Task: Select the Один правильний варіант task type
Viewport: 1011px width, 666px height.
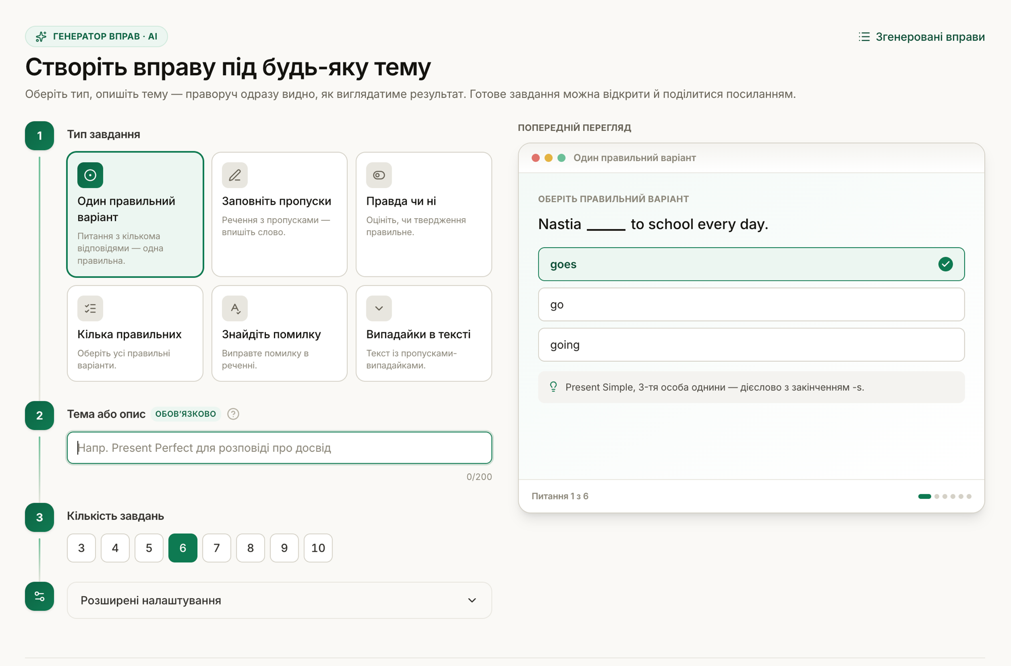Action: point(135,214)
